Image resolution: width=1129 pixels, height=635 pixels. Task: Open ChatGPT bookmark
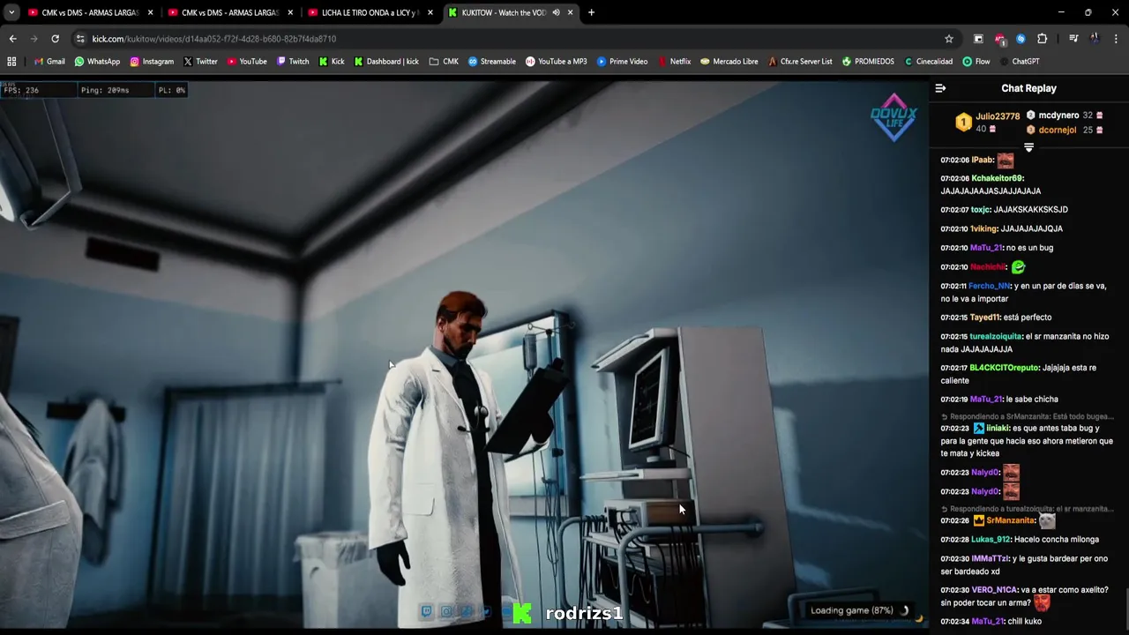coord(1019,62)
